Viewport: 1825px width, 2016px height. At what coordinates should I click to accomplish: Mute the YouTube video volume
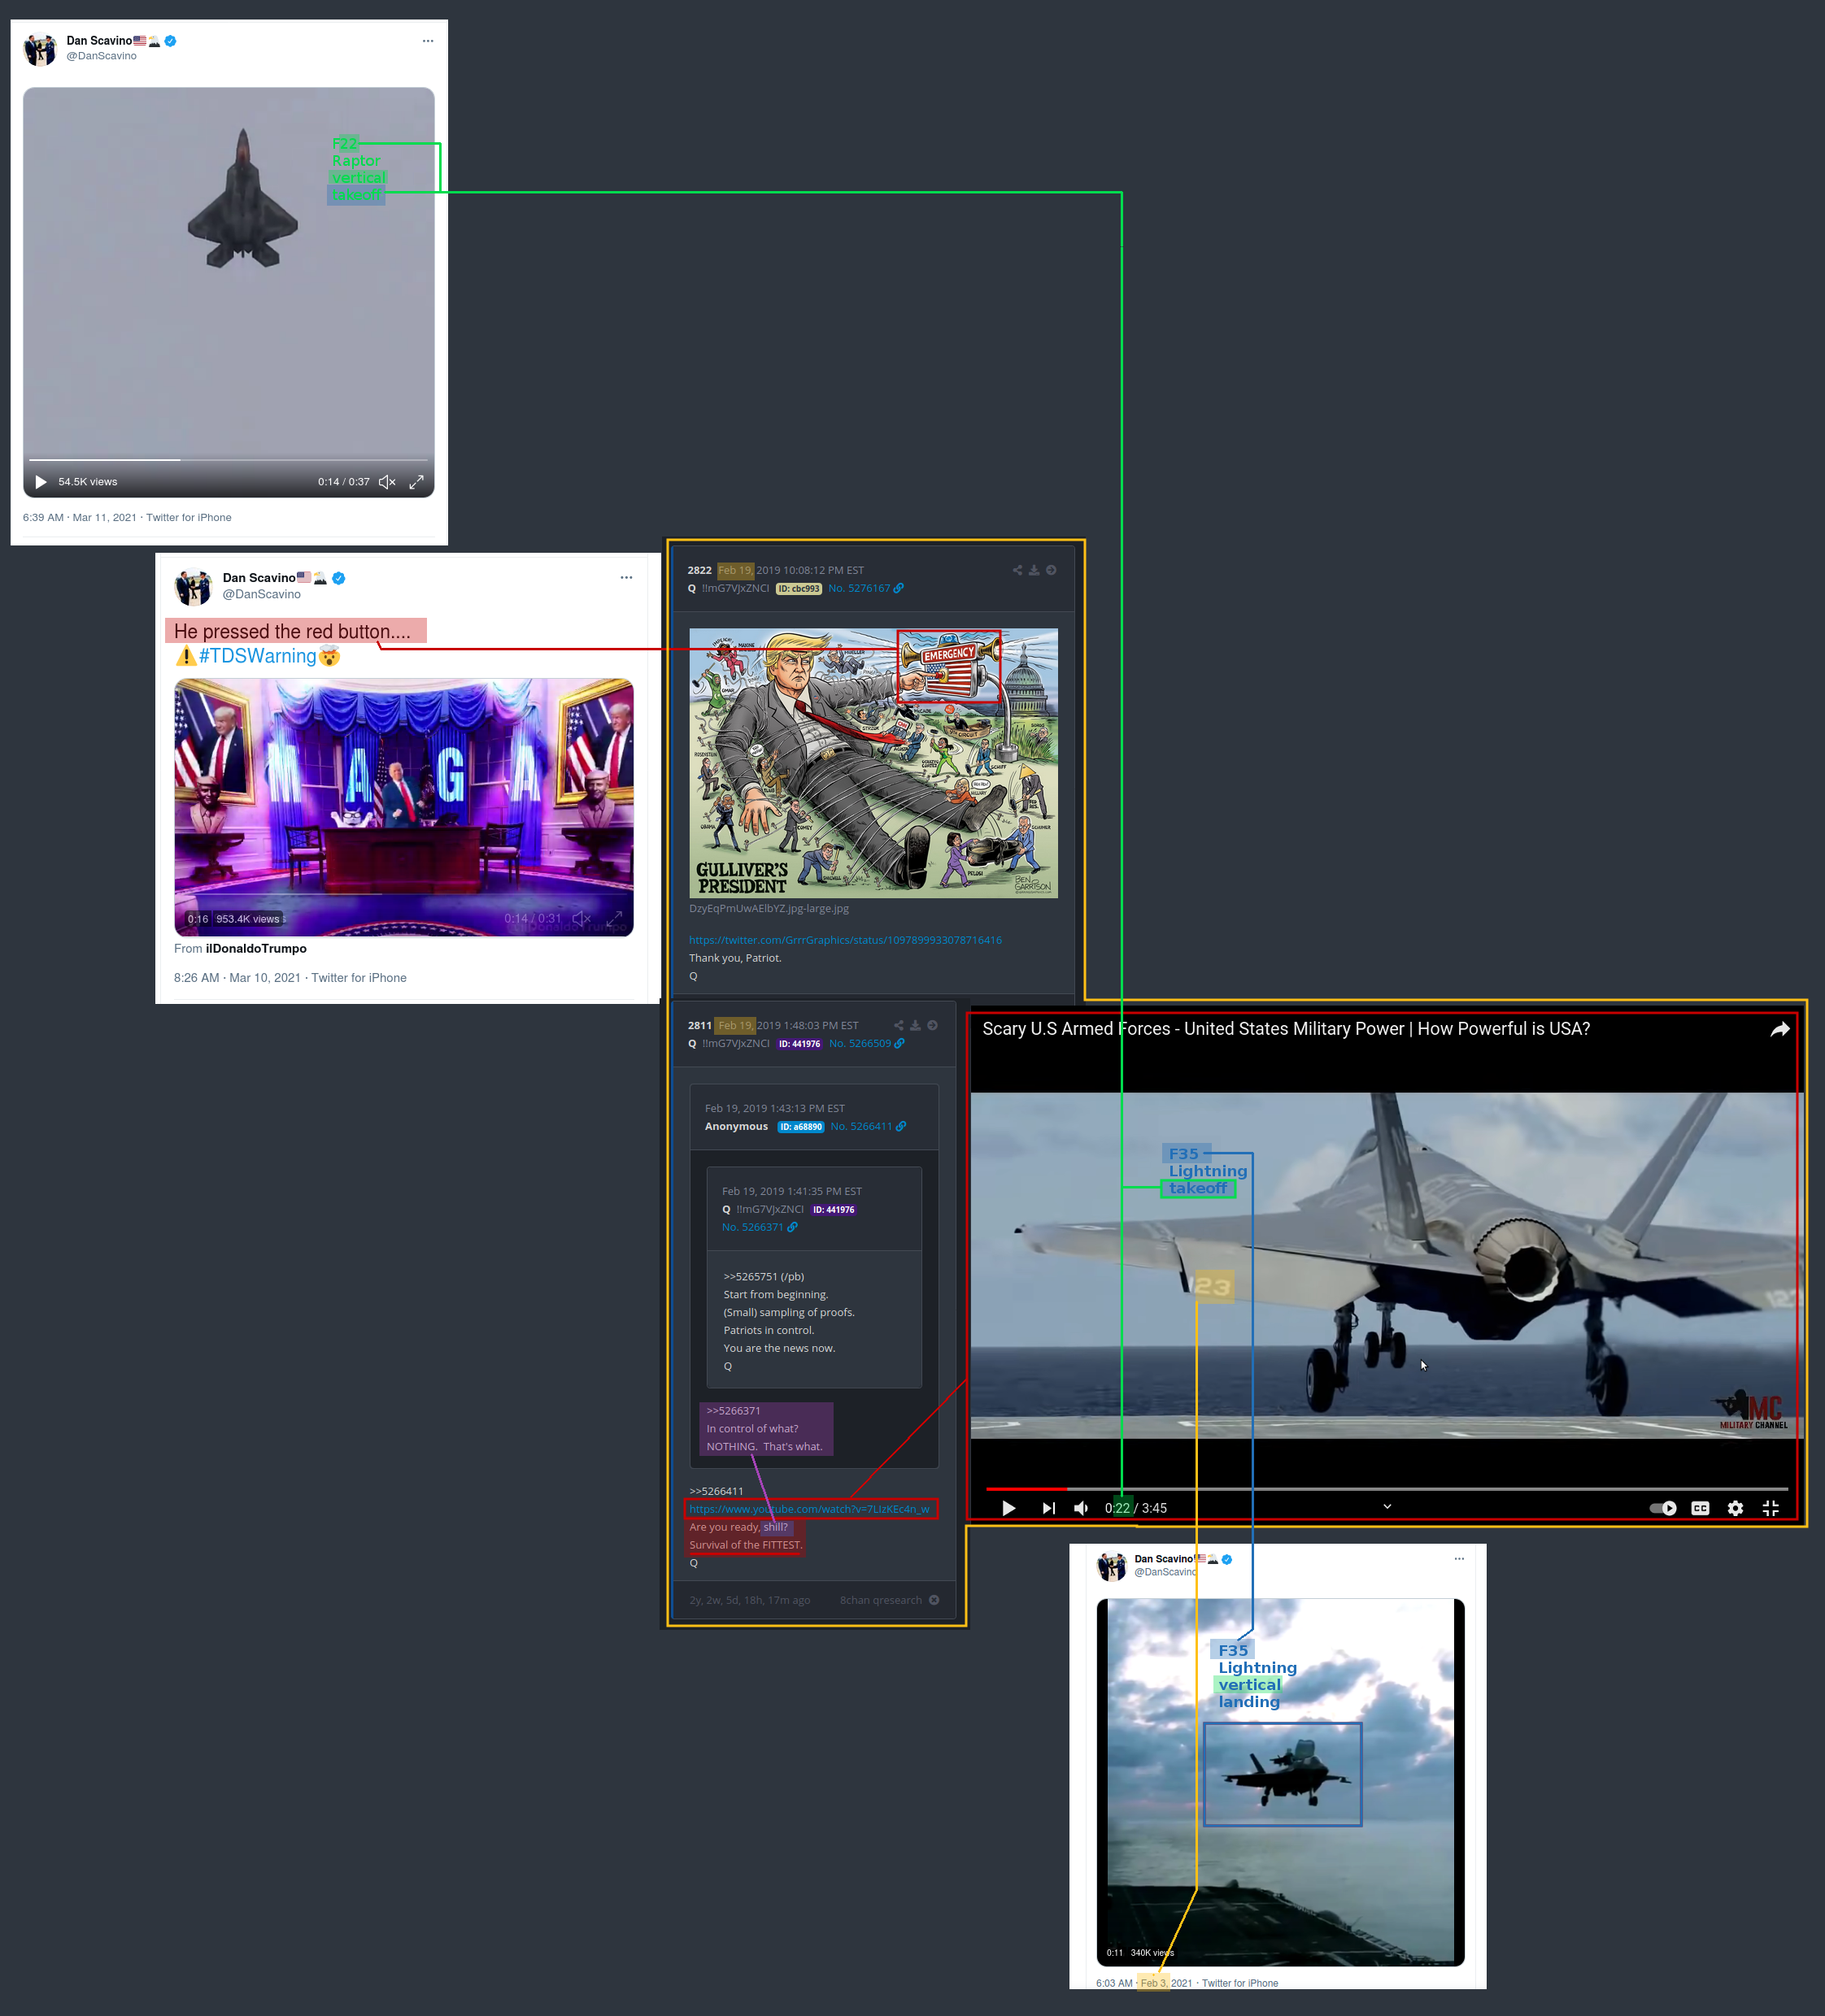coord(1082,1508)
